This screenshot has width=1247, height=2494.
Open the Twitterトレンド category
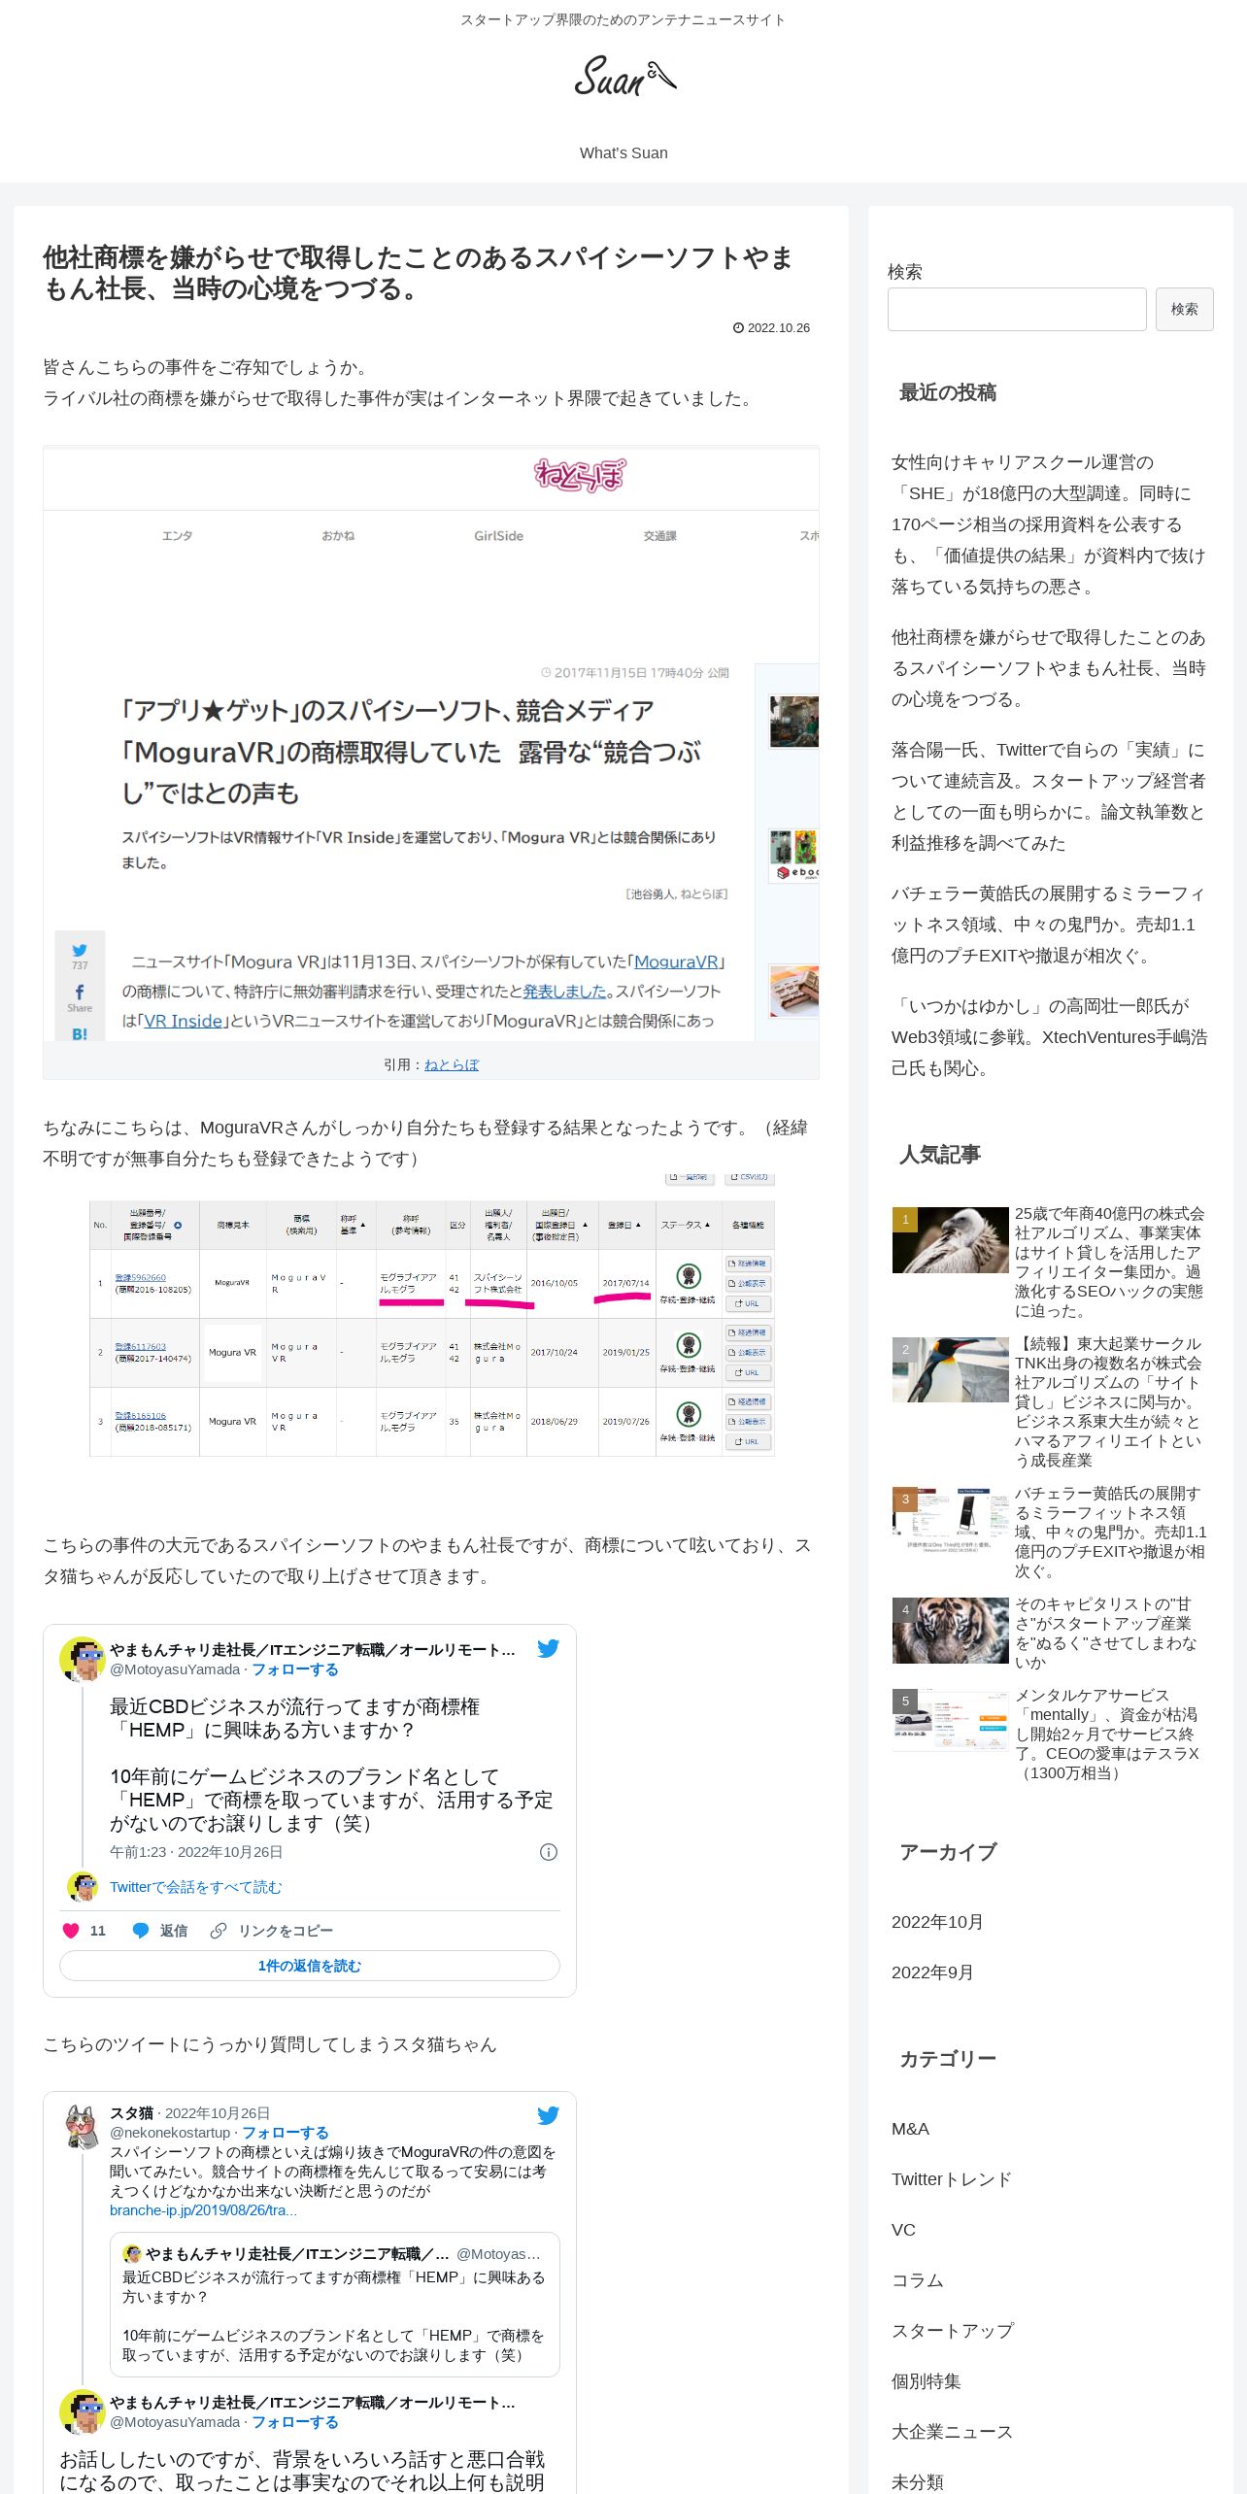952,2179
